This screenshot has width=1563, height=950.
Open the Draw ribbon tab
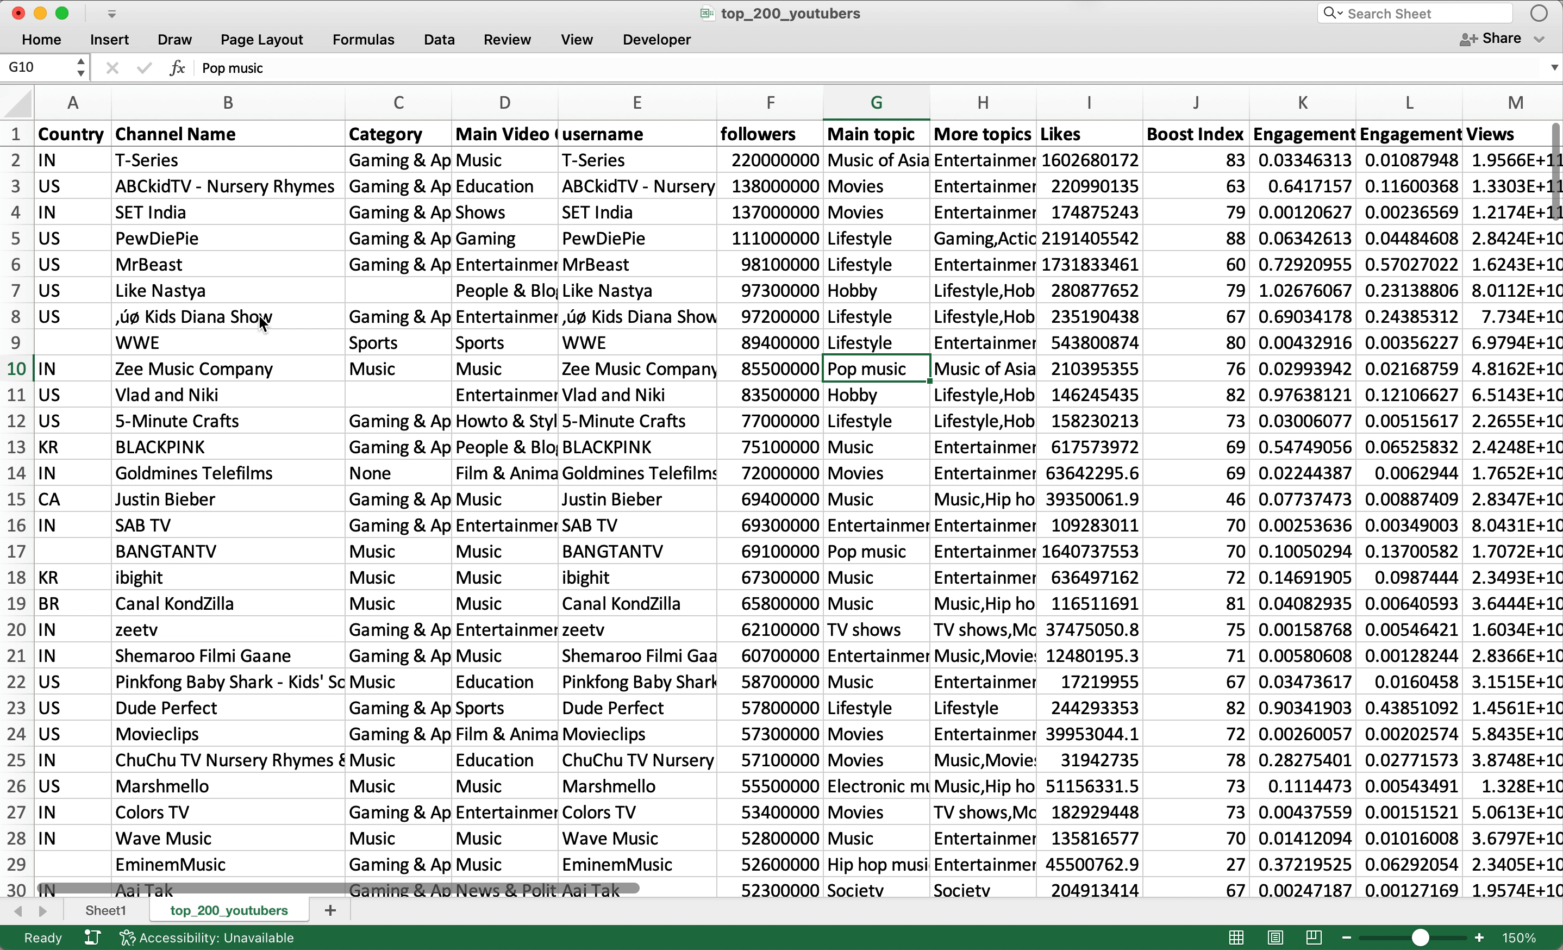coord(174,39)
